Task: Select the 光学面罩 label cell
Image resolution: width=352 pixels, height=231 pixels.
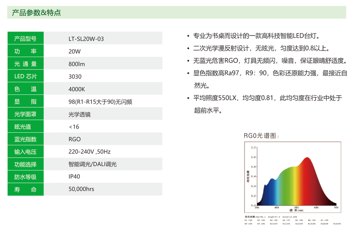Action: point(25,114)
